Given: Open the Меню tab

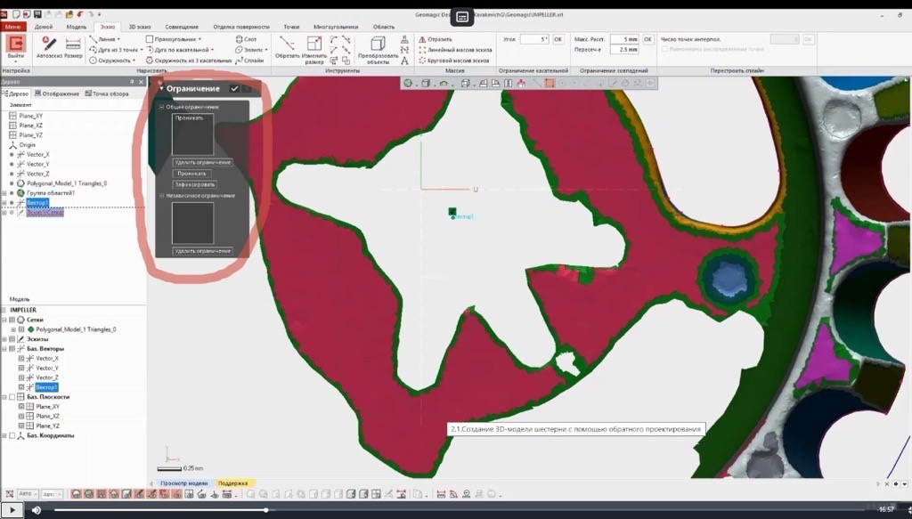Looking at the screenshot, I should pyautogui.click(x=12, y=27).
